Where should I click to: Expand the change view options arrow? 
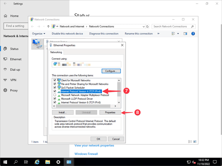click(x=178, y=34)
